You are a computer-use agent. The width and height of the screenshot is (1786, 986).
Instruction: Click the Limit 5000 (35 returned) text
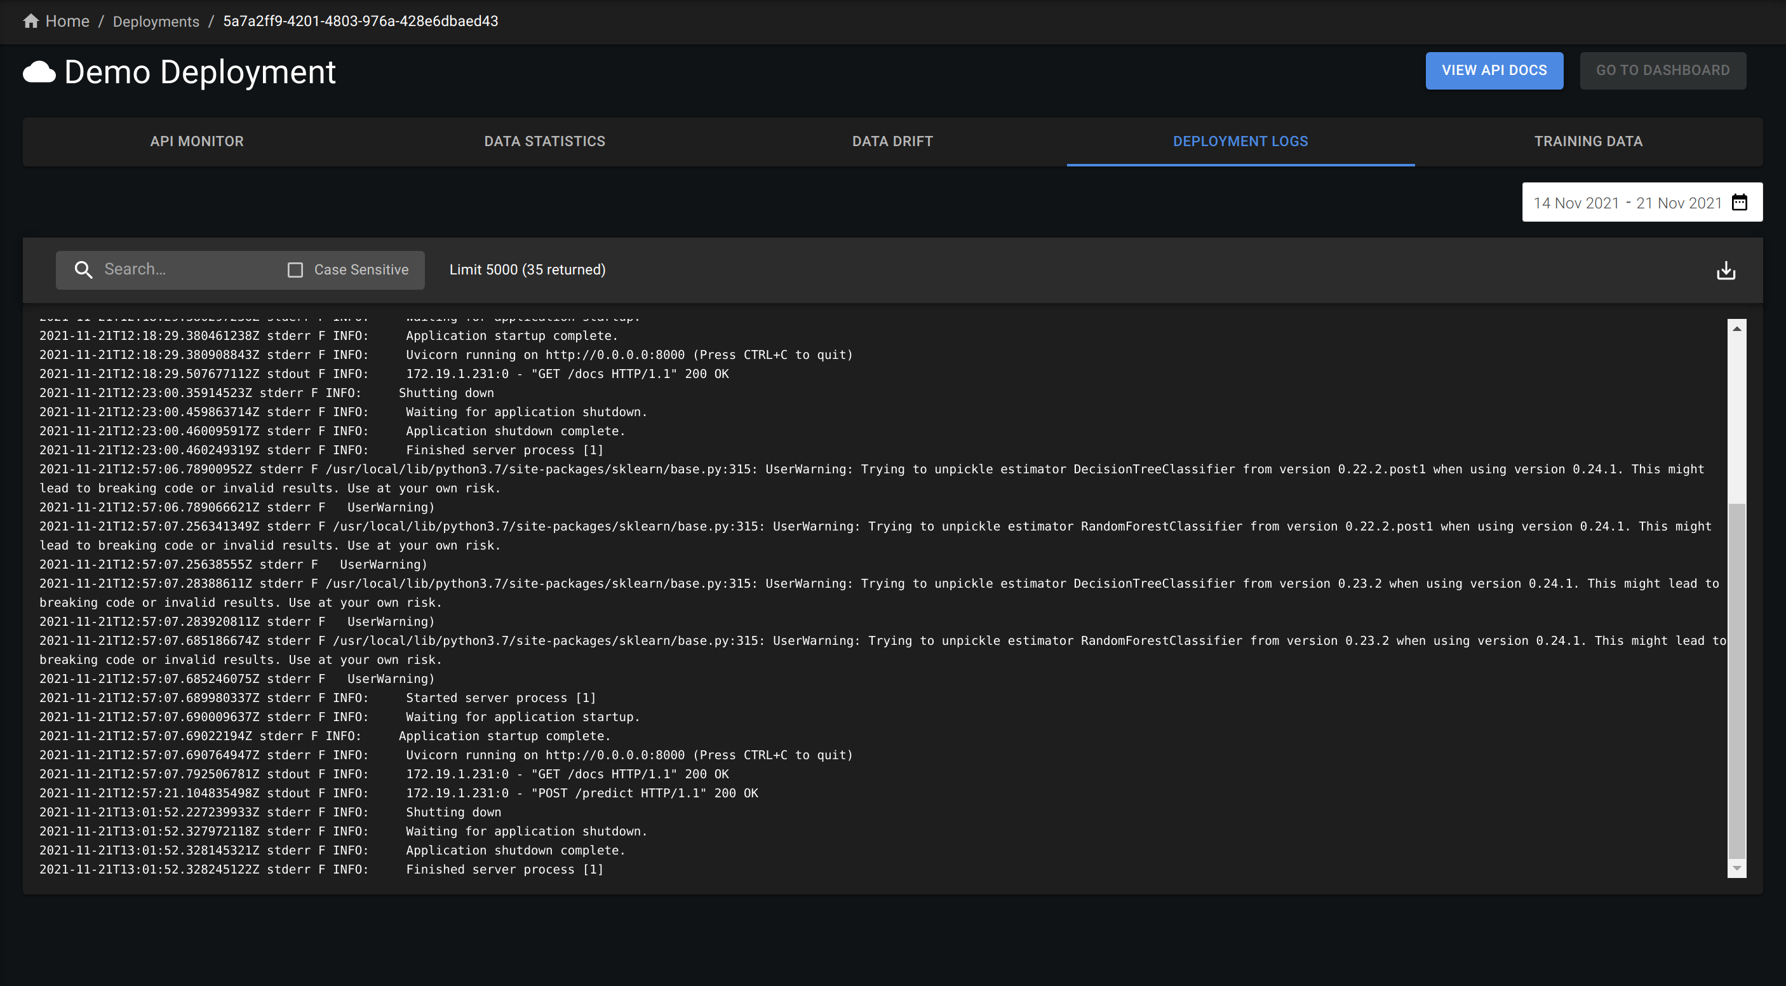click(x=528, y=270)
